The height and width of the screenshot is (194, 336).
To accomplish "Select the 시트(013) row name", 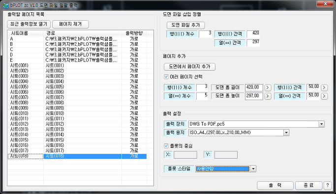I will click(x=19, y=129).
